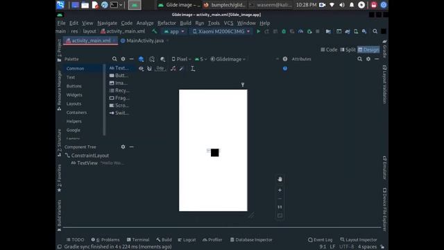Open the GlideImage theme dropdown

[228, 59]
